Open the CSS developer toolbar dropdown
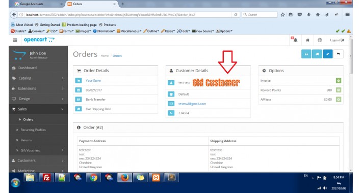The height and width of the screenshot is (193, 362). [51, 31]
